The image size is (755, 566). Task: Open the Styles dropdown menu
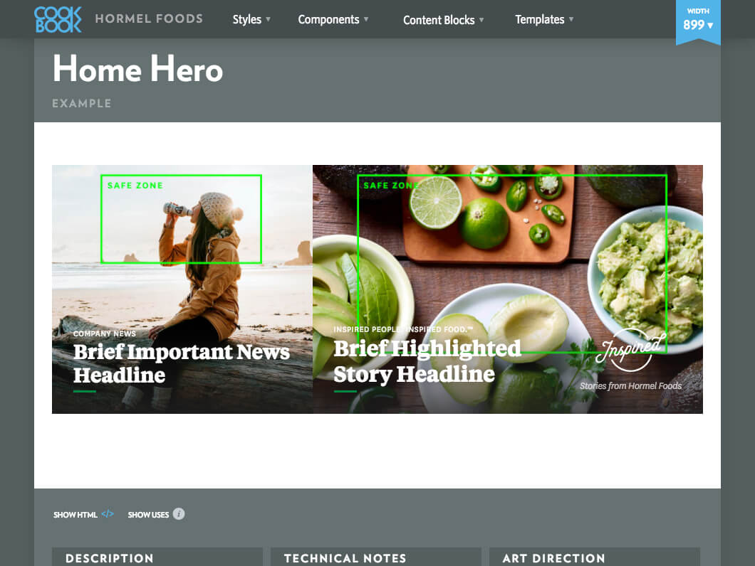251,19
